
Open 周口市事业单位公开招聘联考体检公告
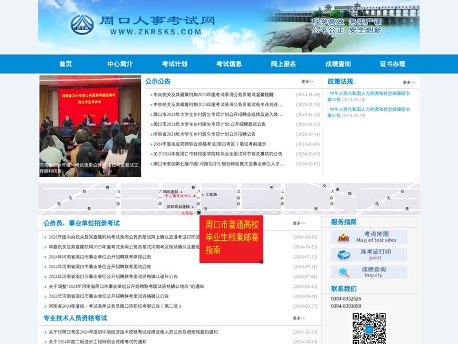click(x=100, y=257)
